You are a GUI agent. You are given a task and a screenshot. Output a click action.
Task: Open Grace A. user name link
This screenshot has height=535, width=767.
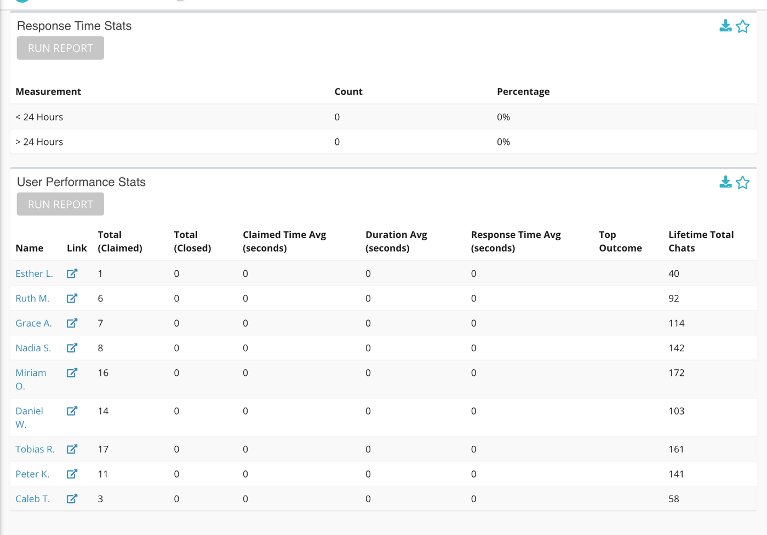[x=33, y=323]
